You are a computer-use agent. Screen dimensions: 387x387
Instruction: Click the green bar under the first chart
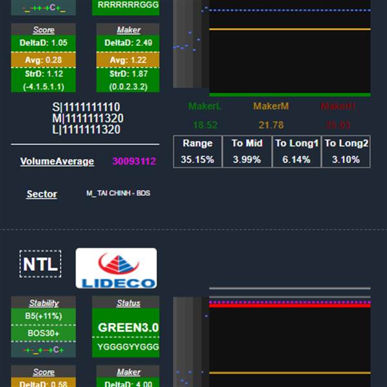pos(290,95)
